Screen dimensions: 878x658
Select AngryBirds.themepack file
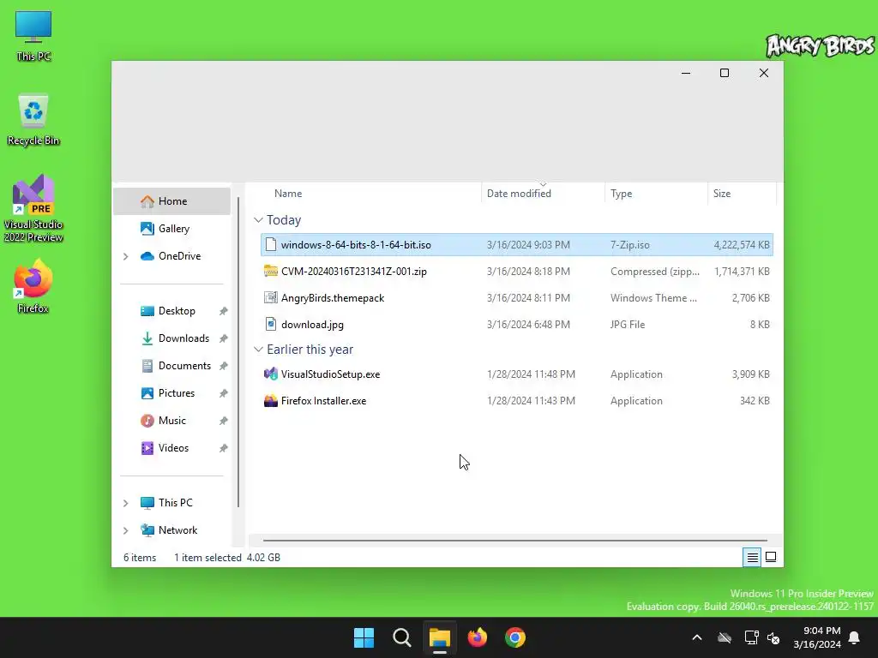[x=517, y=298]
